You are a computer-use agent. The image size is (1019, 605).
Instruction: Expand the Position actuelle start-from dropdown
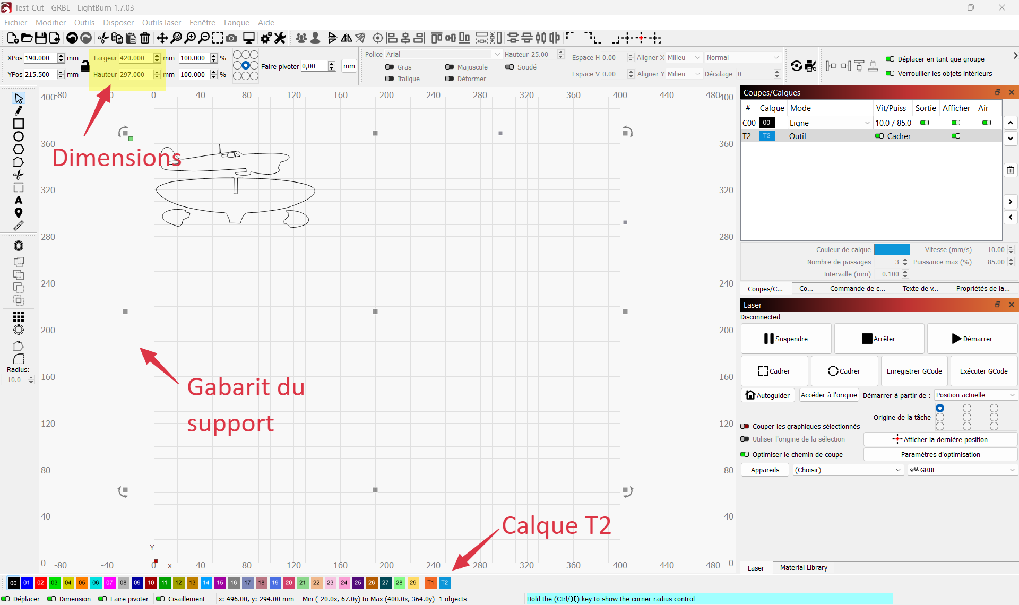tap(975, 395)
